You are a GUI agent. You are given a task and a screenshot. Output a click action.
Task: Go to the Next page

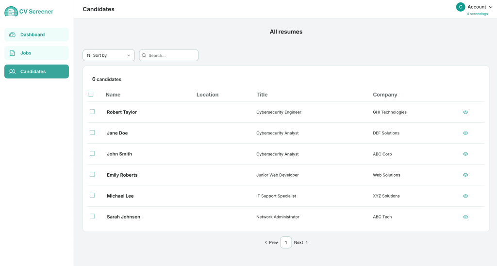(x=301, y=242)
